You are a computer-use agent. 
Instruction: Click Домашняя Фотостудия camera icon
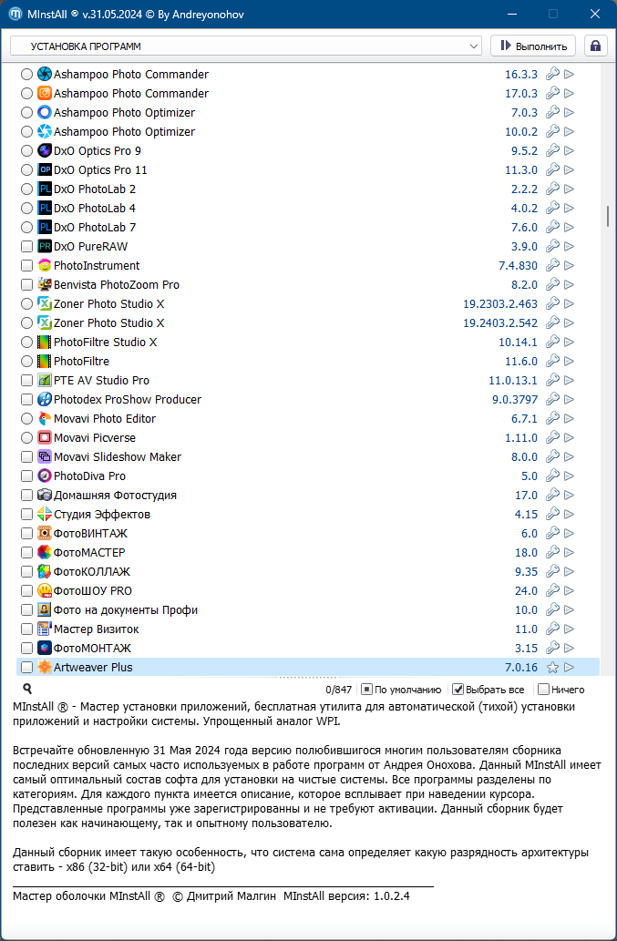click(x=45, y=496)
